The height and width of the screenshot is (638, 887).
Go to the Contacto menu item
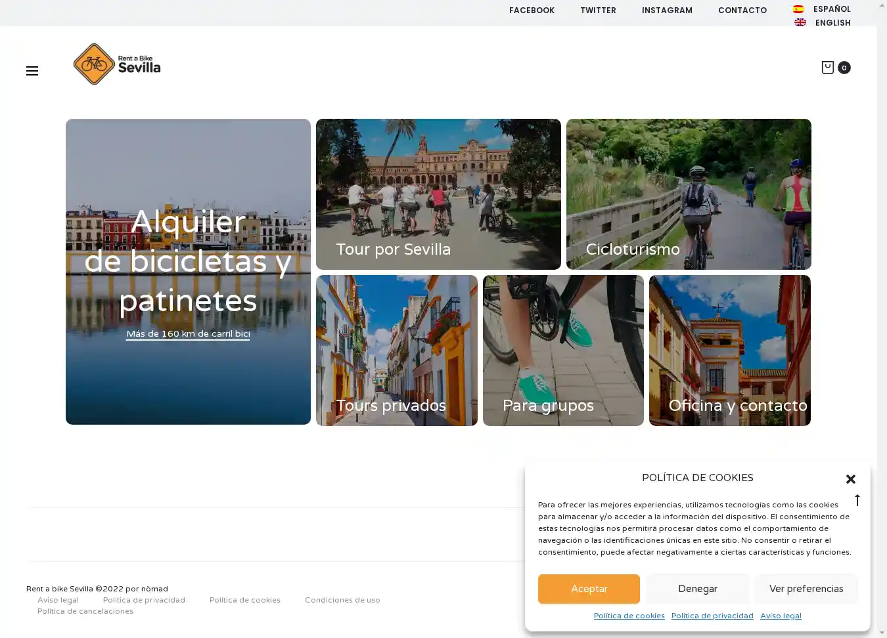(742, 11)
